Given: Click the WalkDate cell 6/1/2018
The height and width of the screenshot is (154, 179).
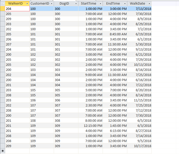Looking at the screenshot, I should point(139,39).
